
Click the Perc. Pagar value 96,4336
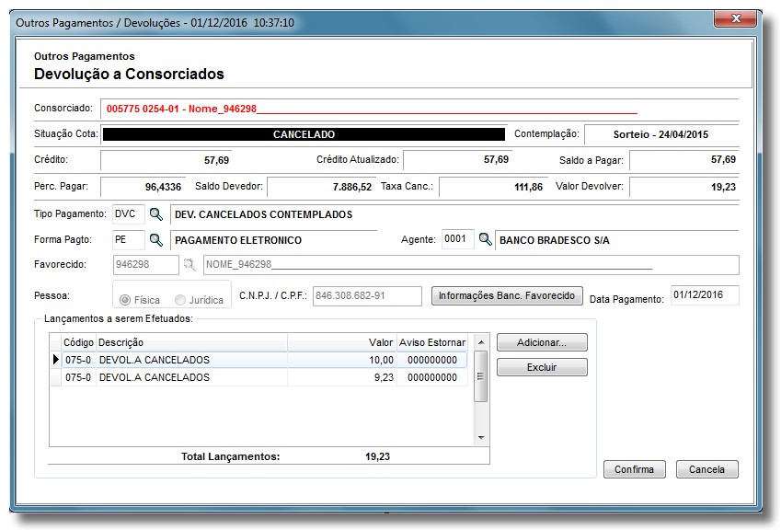point(143,187)
